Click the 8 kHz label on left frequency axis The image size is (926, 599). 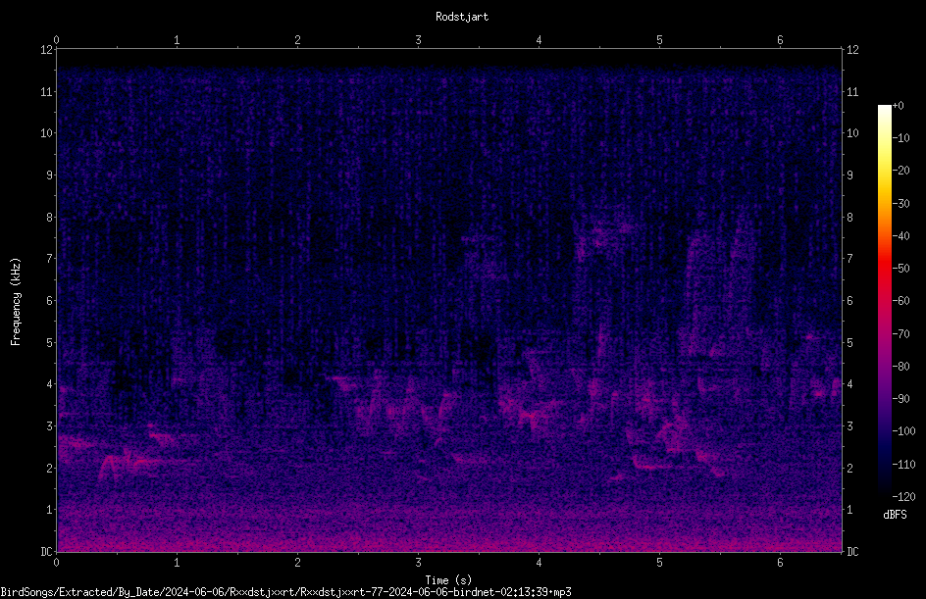49,218
